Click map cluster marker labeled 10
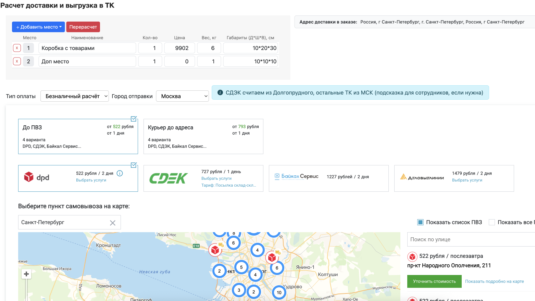 point(279,292)
